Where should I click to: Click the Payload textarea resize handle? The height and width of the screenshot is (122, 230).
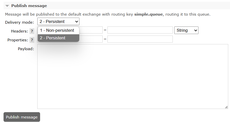(226, 107)
